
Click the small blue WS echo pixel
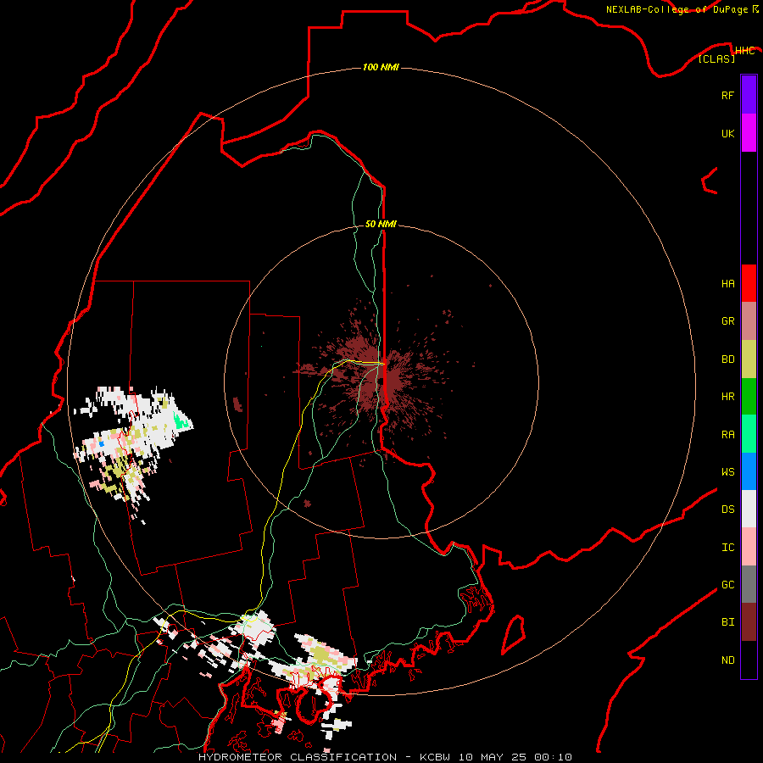click(x=102, y=443)
